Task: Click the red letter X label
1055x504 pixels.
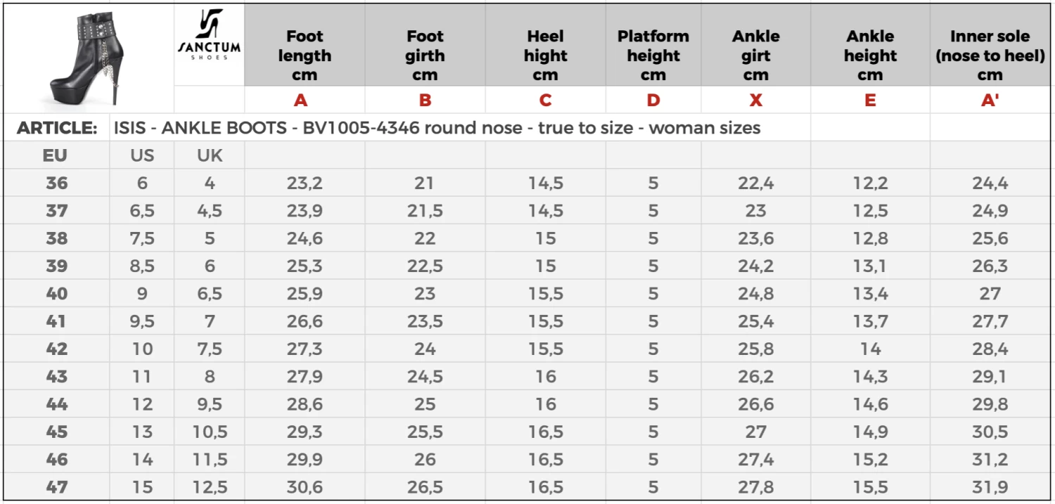Action: (x=756, y=101)
